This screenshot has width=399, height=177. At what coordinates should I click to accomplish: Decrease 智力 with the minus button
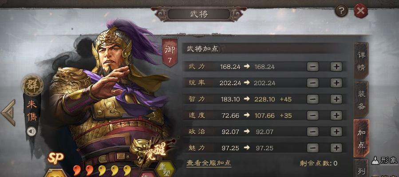[x=313, y=99]
